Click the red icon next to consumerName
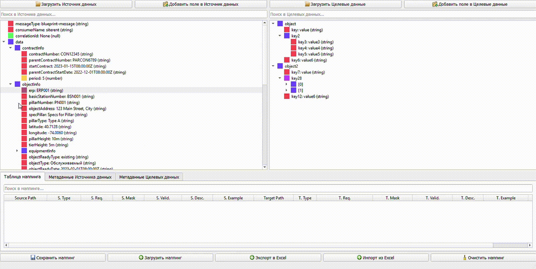536x269 pixels. tap(11, 30)
